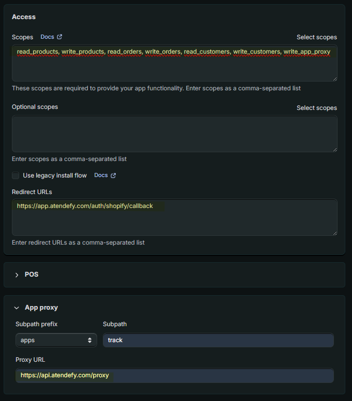Click the resize handle of Redirect URLs textarea
352x401 pixels.
pyautogui.click(x=335, y=233)
